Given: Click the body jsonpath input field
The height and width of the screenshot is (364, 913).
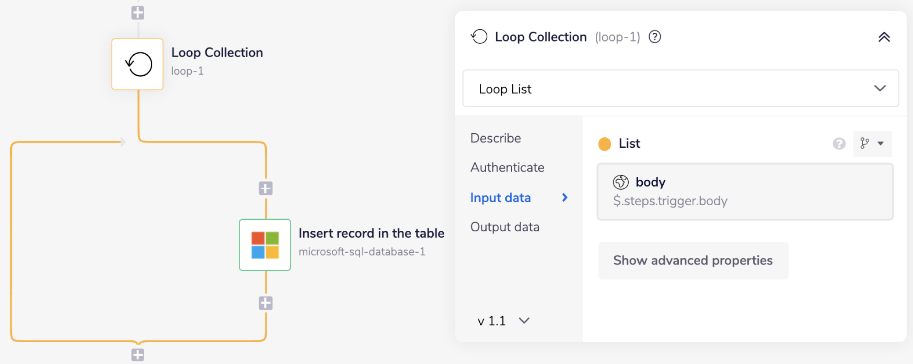Looking at the screenshot, I should click(x=745, y=192).
